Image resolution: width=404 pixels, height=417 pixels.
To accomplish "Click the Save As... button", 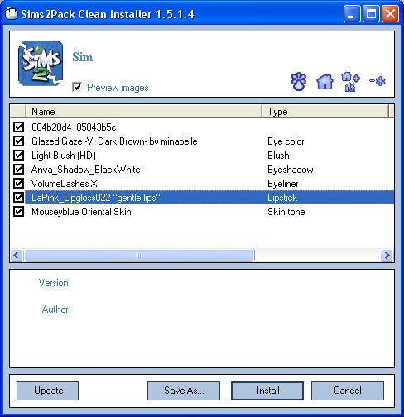I will (x=184, y=391).
